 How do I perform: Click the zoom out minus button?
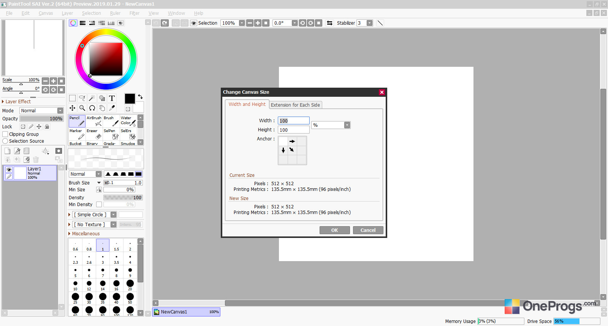coord(250,23)
